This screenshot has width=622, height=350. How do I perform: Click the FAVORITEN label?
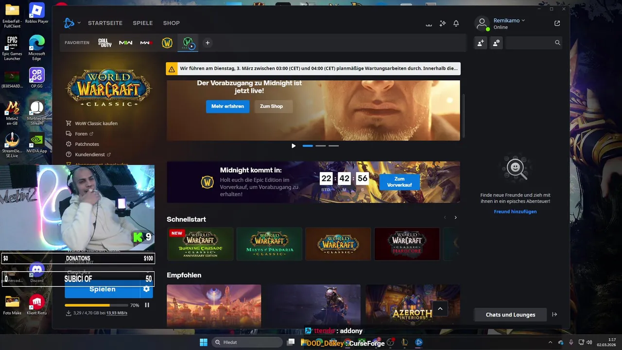tap(77, 43)
